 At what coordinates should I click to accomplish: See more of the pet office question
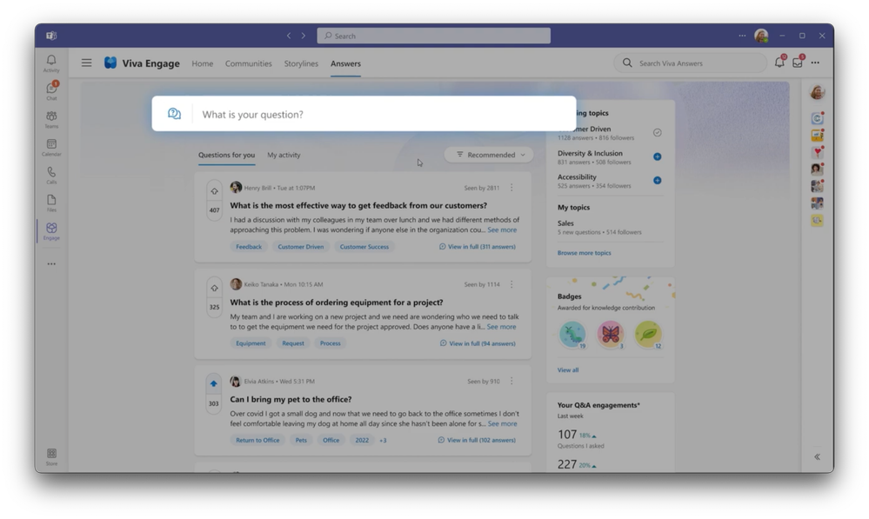pos(503,423)
